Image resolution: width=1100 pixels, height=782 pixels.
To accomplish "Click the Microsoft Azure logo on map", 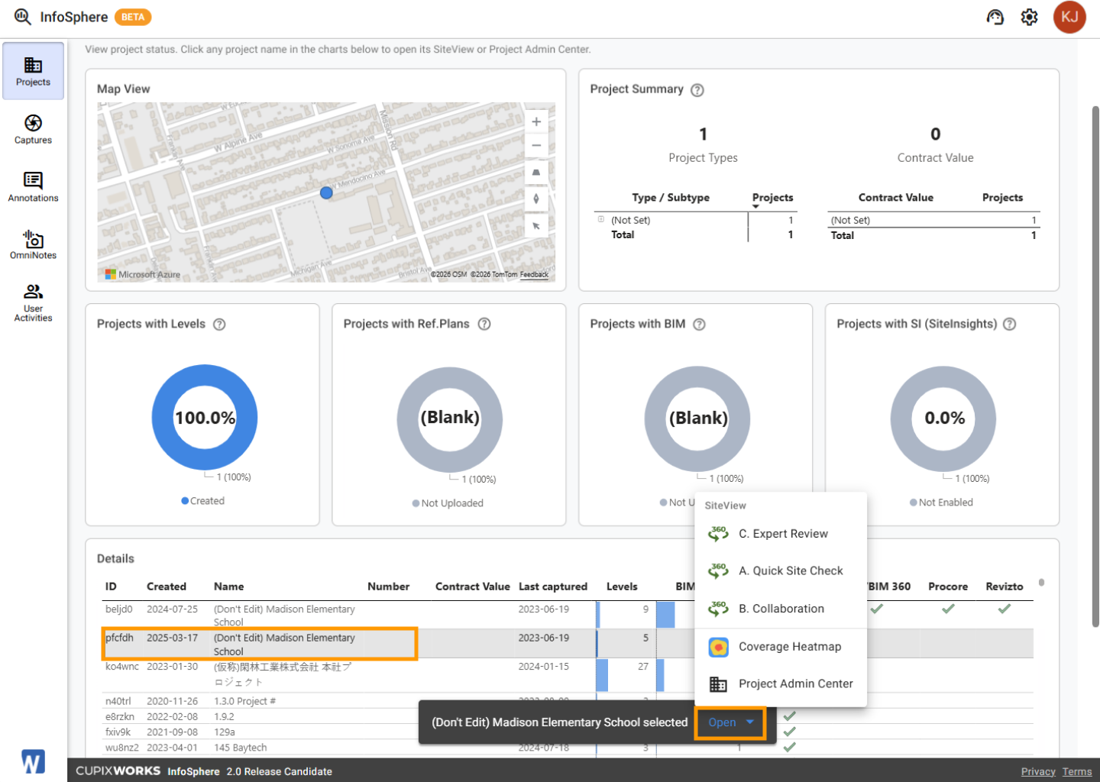I will click(143, 274).
